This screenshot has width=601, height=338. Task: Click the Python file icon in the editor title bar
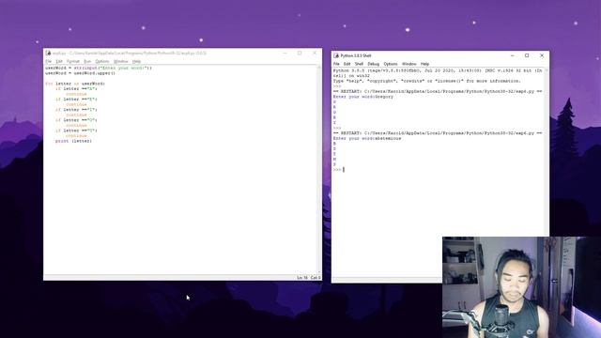pos(48,53)
